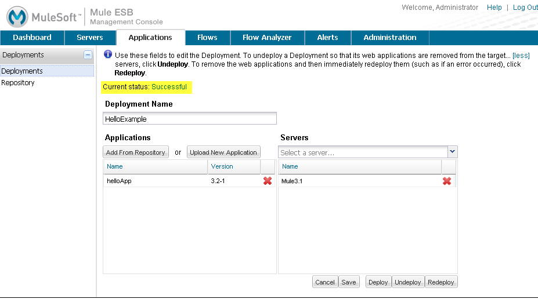Click Upload New Application button
The image size is (538, 299).
[223, 152]
